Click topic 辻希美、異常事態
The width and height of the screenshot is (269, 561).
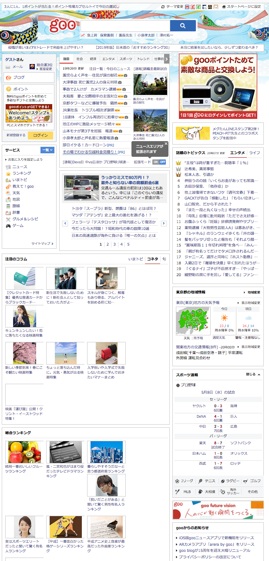[199, 169]
